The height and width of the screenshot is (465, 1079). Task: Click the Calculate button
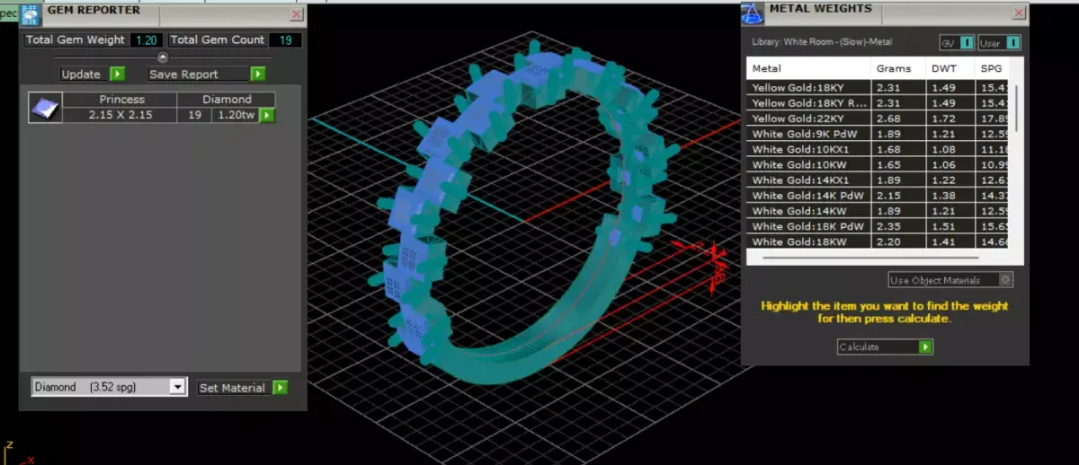pyautogui.click(x=885, y=347)
